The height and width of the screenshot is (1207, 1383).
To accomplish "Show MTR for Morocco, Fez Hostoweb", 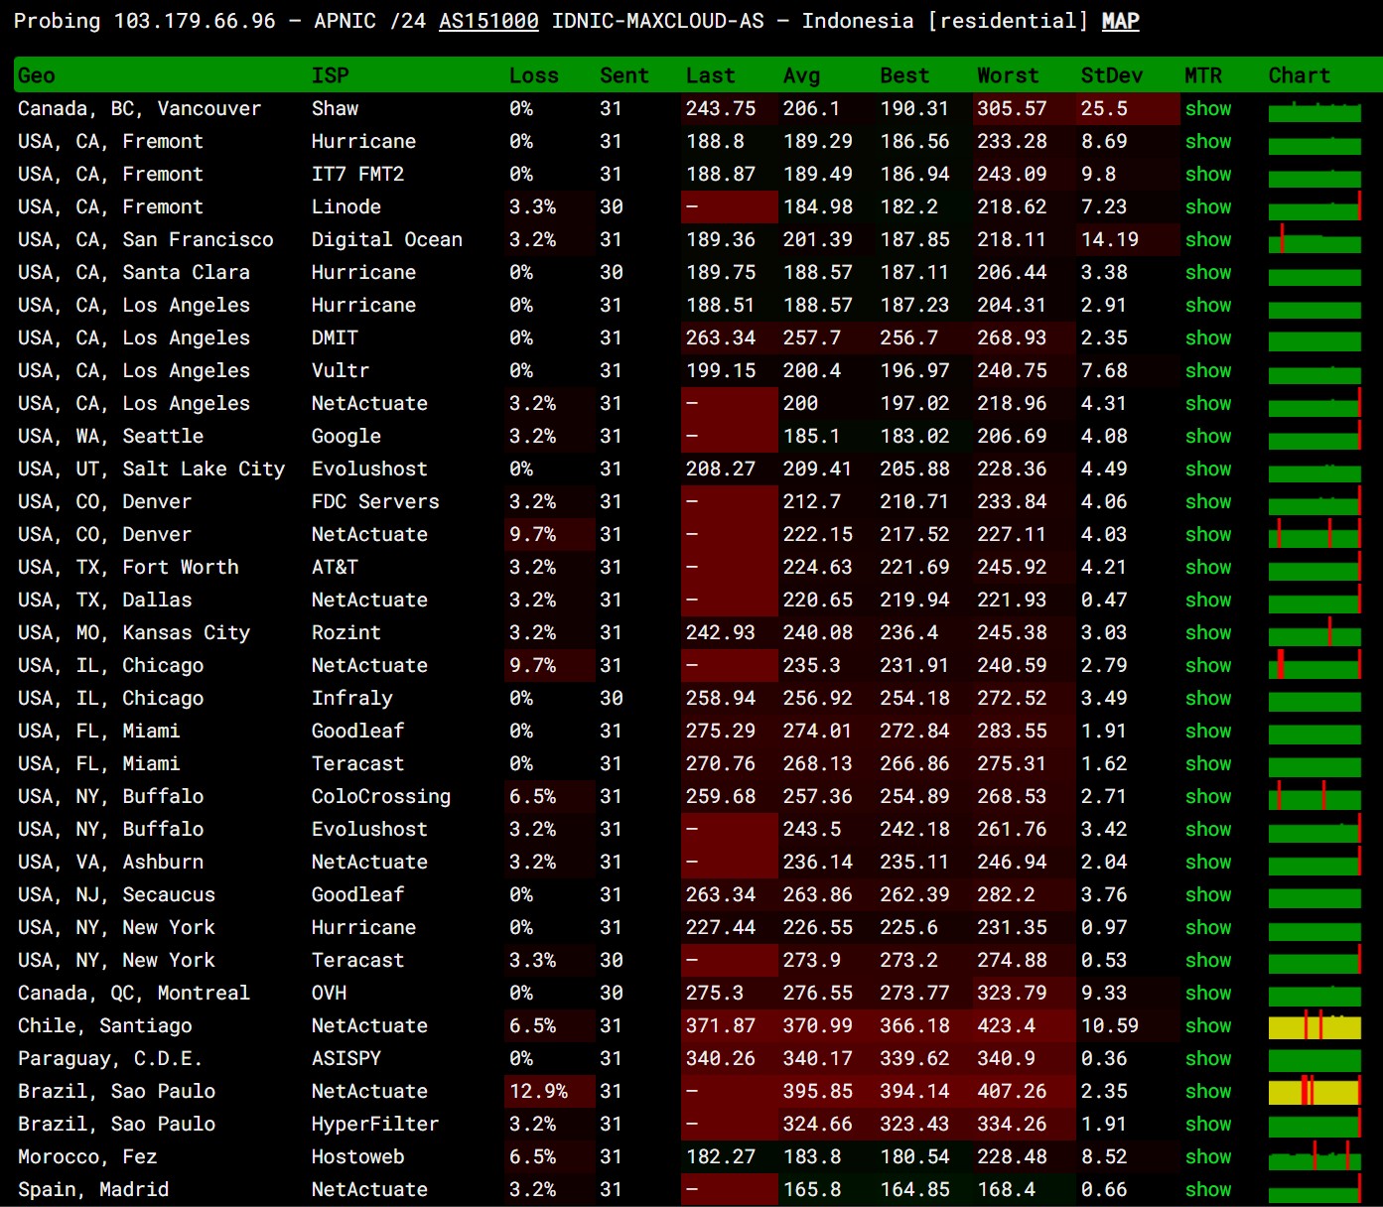I will 1207,1156.
